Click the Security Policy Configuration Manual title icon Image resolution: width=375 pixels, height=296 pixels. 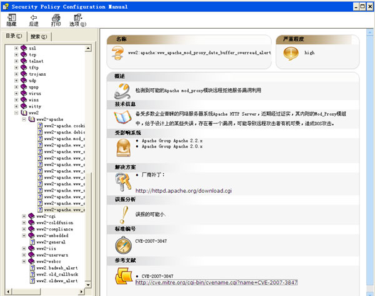point(6,6)
